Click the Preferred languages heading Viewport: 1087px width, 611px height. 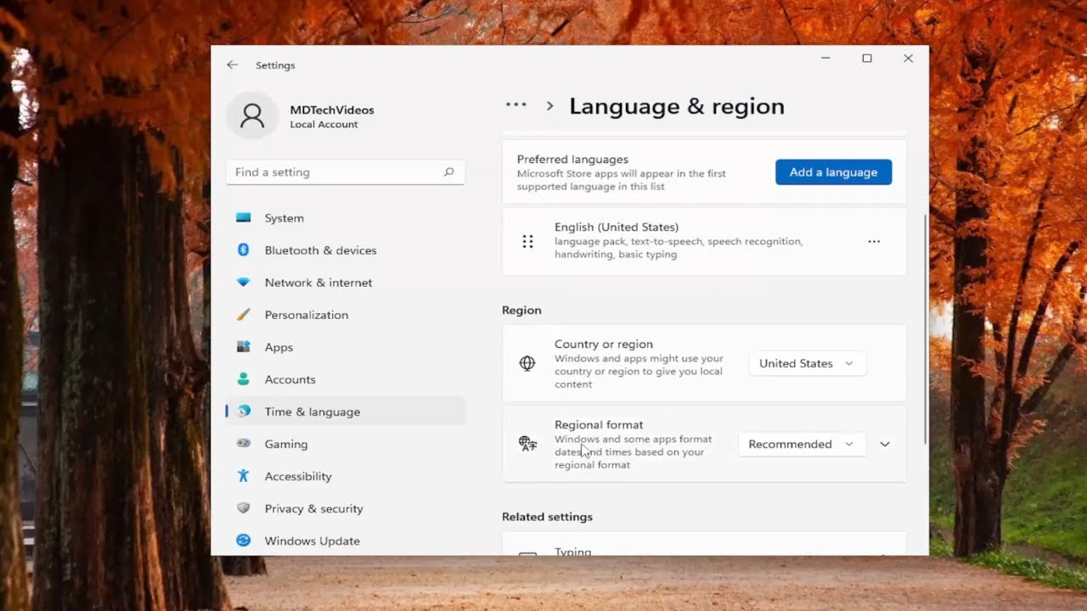tap(572, 159)
